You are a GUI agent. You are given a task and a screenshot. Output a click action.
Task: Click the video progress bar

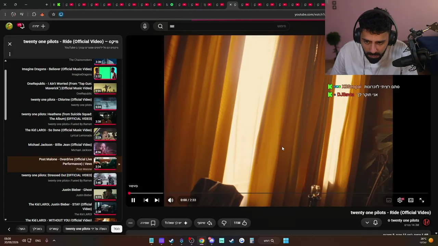[278, 193]
